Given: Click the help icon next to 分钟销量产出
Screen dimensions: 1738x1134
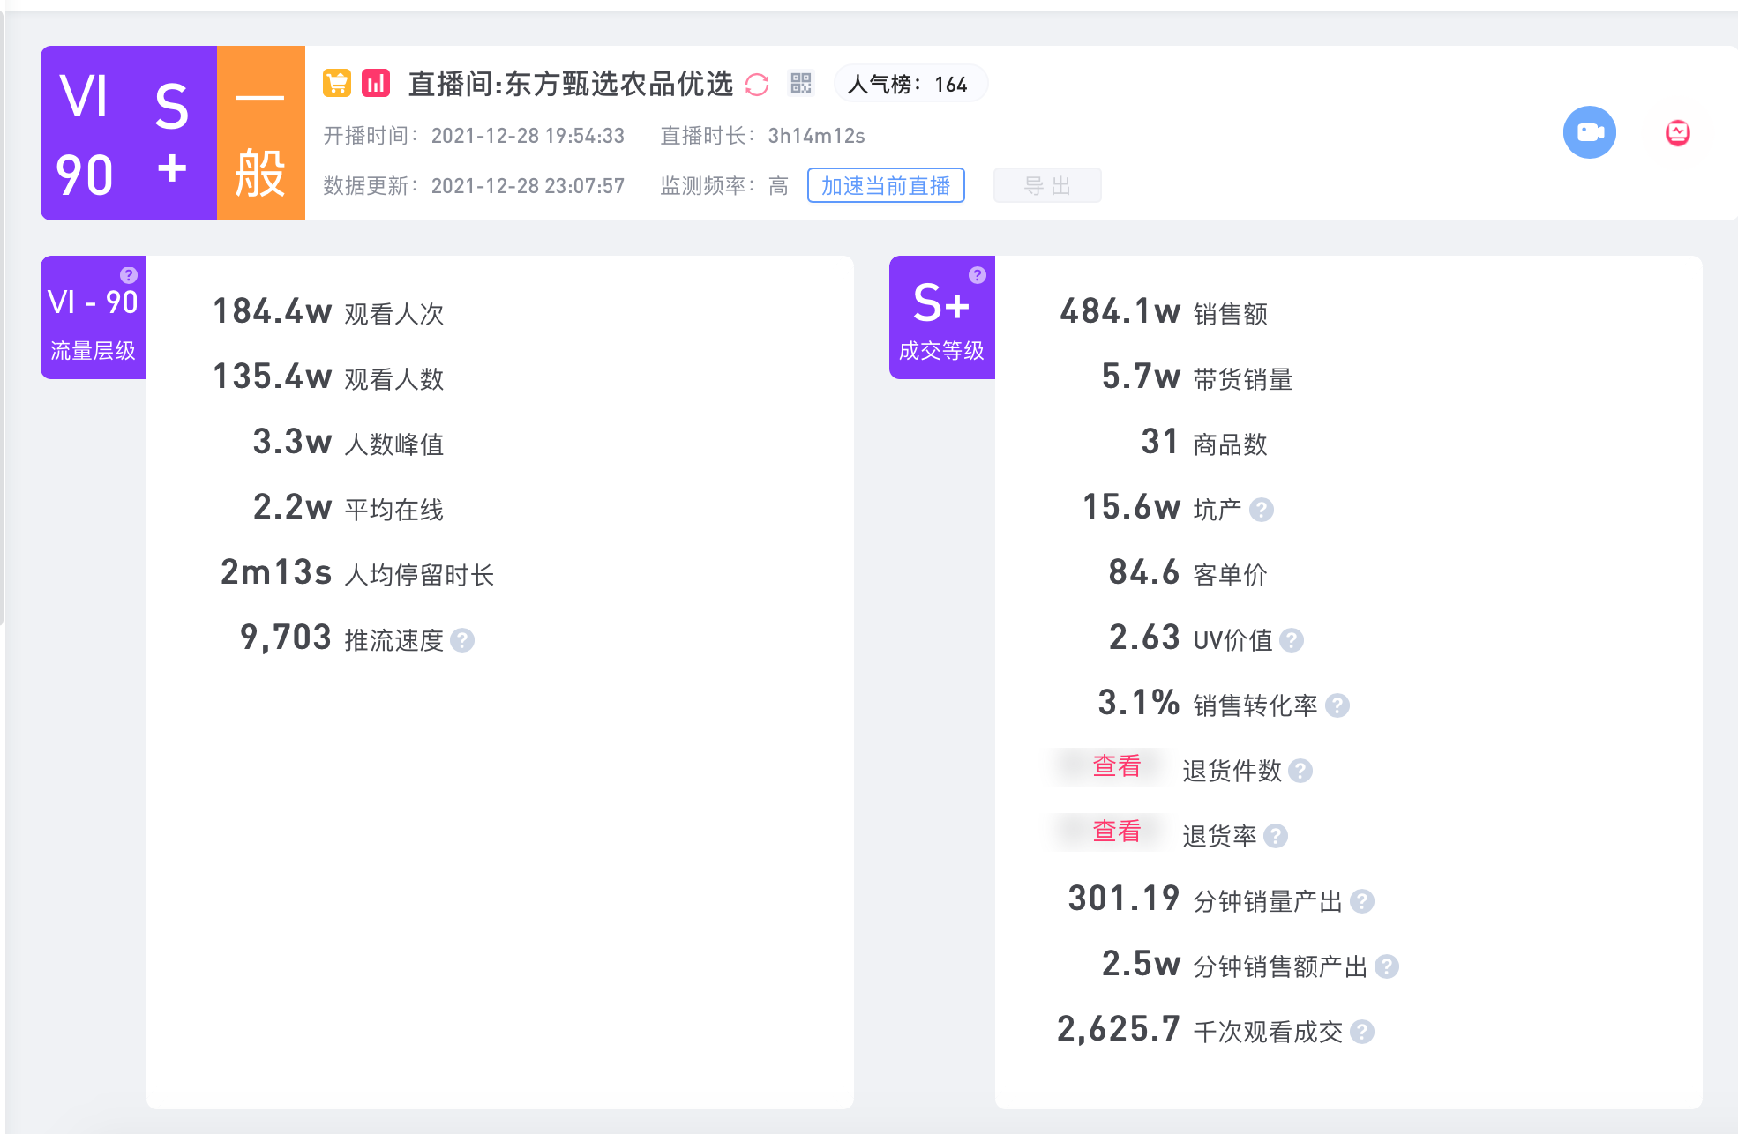Looking at the screenshot, I should tap(1362, 901).
